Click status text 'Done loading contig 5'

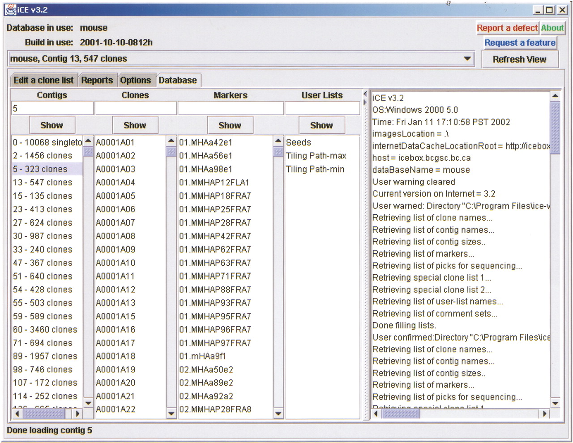coord(49,430)
